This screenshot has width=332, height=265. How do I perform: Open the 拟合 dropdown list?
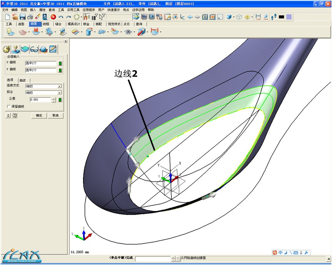click(59, 93)
